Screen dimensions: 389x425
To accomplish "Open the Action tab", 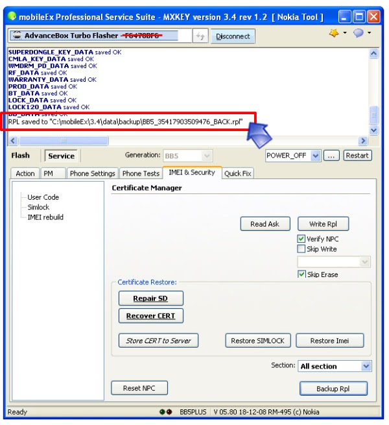I will (25, 173).
